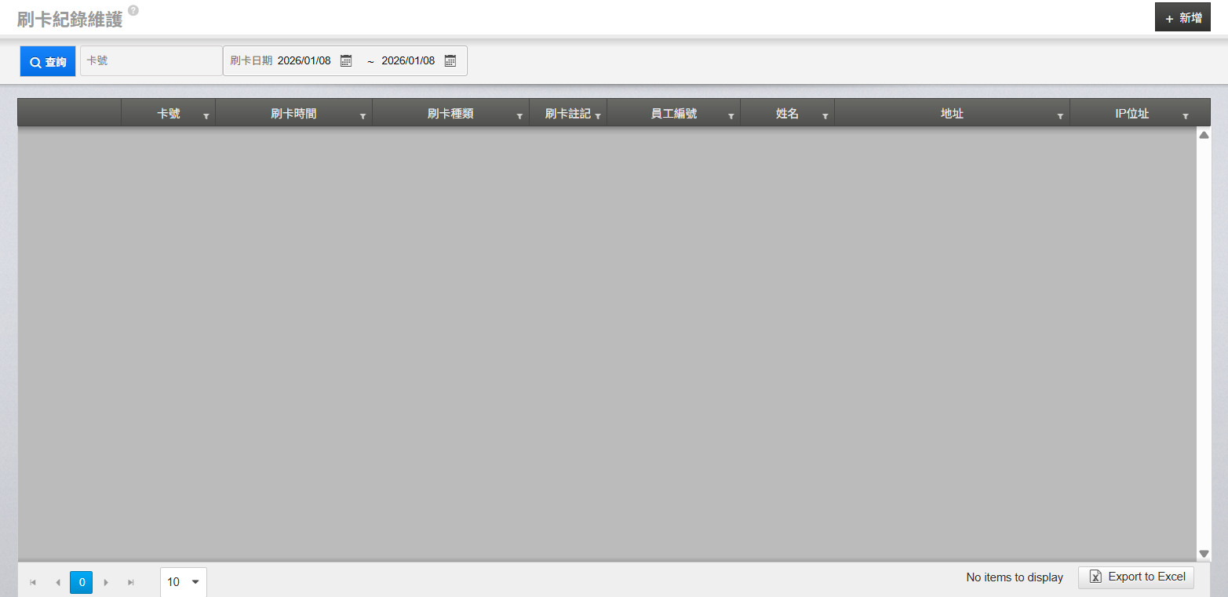The image size is (1228, 597).
Task: Go to the first page of results
Action: coord(33,582)
